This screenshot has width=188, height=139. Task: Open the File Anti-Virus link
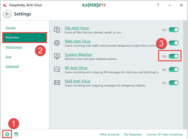[77, 28]
